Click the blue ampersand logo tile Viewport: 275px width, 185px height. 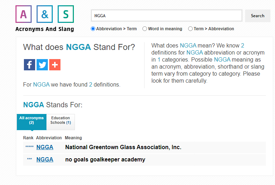pyautogui.click(x=45, y=14)
